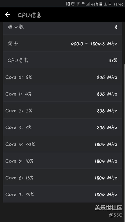The height and width of the screenshot is (222, 125).
Task: Tap the 12:46 clock in status bar
Action: [119, 4]
